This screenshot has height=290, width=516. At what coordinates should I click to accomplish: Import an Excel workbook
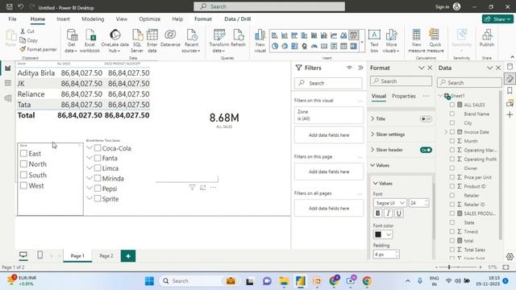89,41
